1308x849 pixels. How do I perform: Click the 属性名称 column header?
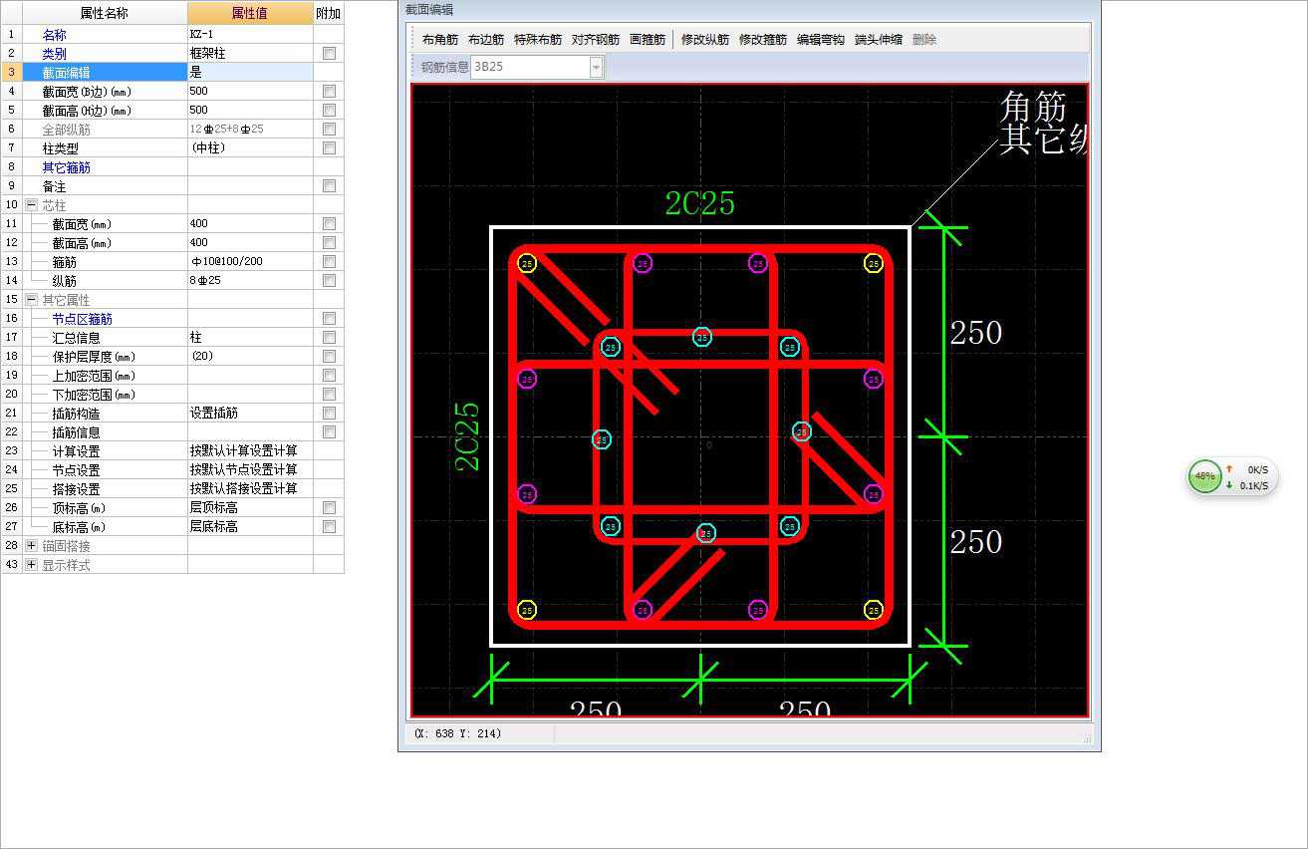(x=105, y=13)
